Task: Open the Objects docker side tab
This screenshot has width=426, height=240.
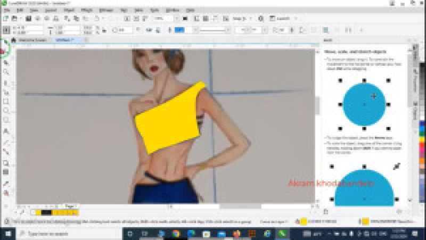Action: tap(415, 111)
